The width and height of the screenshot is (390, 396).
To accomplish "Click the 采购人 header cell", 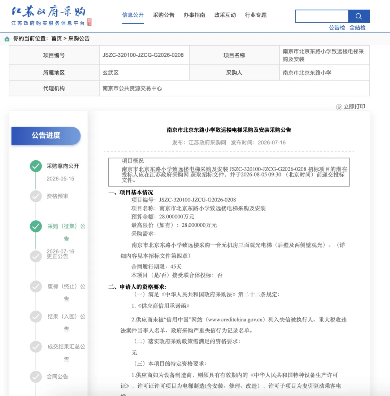I will (x=234, y=73).
